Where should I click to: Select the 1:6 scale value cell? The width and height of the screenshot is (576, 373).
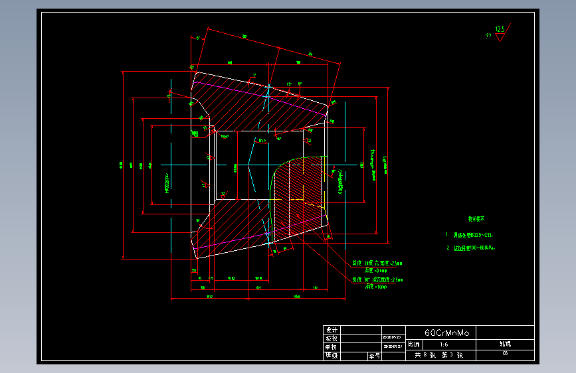pos(449,344)
